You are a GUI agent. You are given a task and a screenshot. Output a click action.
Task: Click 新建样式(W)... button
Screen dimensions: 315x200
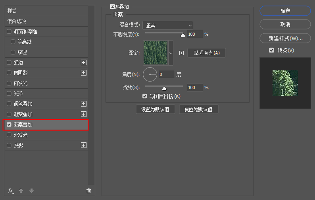285,38
